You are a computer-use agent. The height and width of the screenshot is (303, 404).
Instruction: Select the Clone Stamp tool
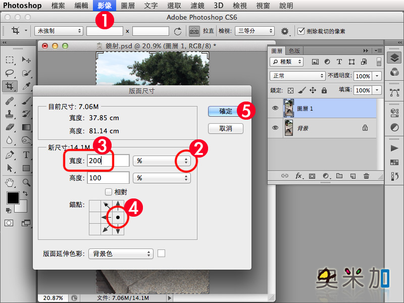click(10, 114)
